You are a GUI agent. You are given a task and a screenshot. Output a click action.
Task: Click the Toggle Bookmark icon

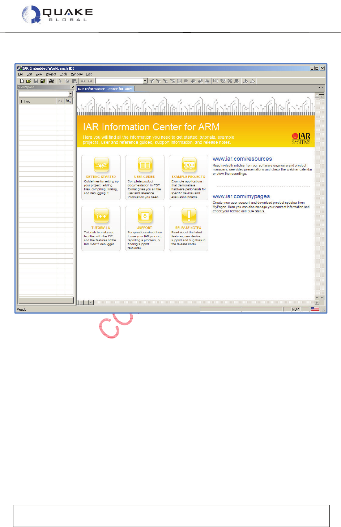point(186,81)
